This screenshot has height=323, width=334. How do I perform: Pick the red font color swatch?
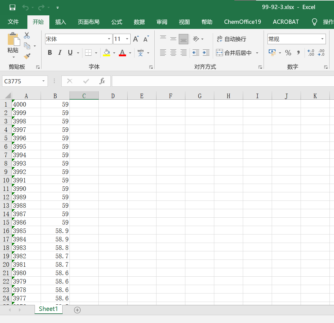tap(122, 55)
